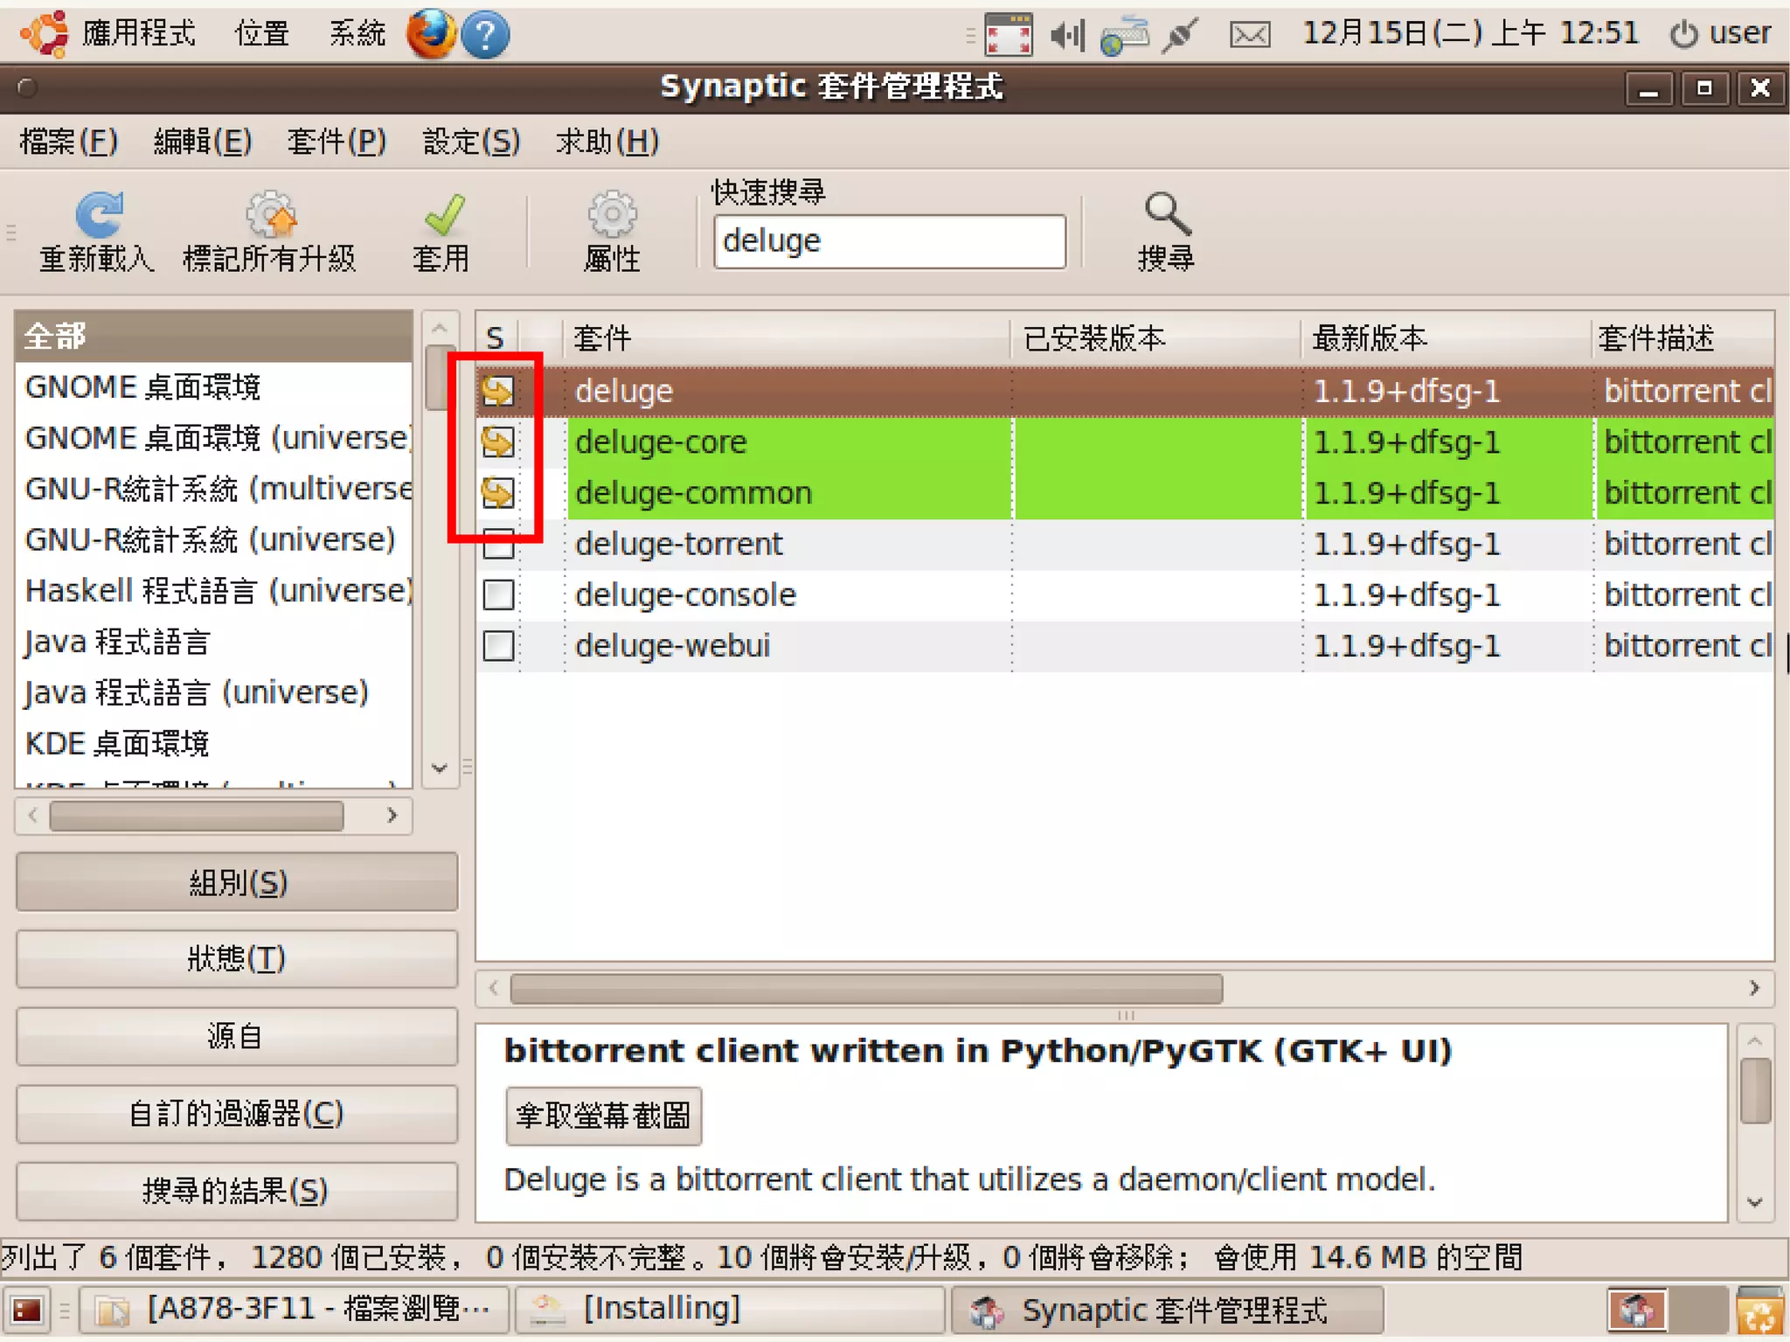
Task: Click the Search Results (搜尋的結果) button
Action: point(237,1191)
